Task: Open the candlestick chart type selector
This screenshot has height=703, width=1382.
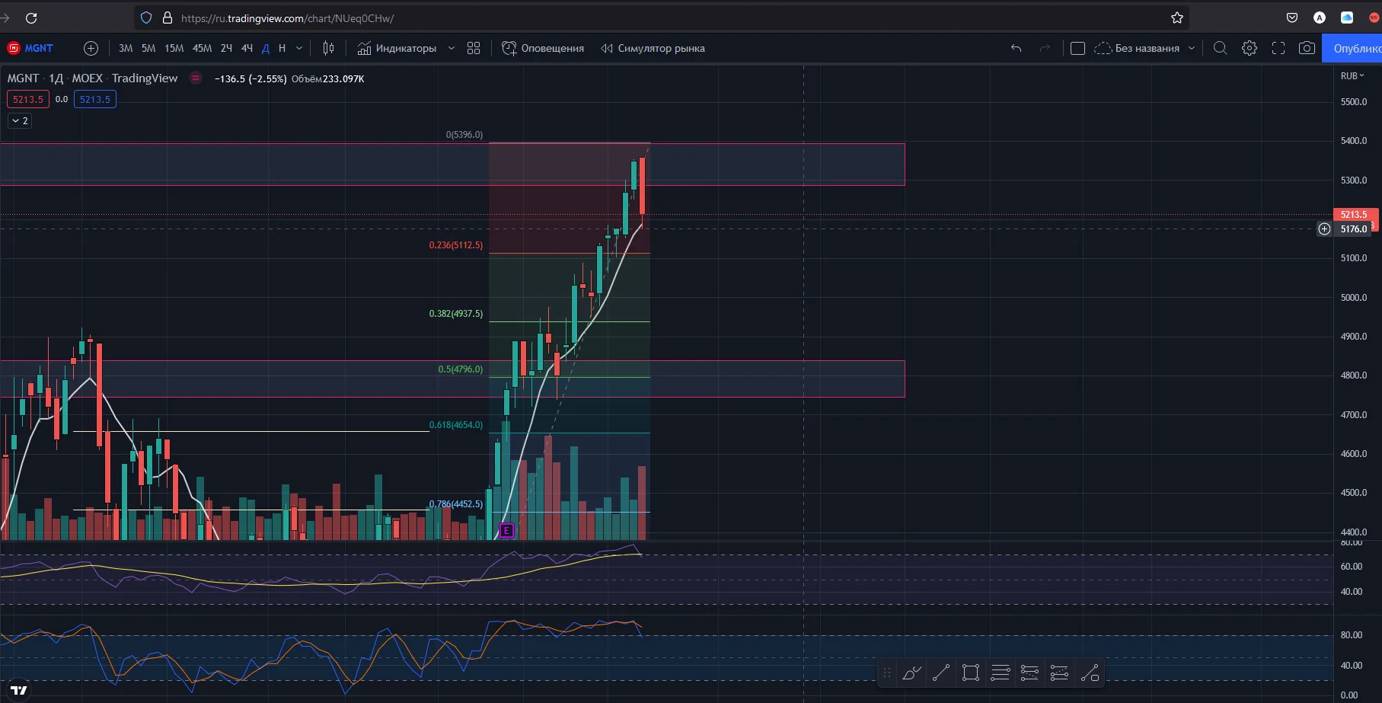Action: (328, 48)
